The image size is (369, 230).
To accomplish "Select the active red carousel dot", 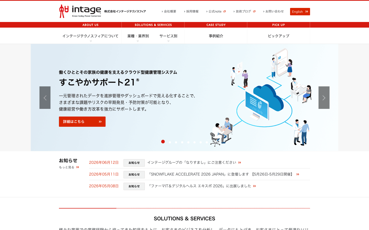I will [163, 142].
